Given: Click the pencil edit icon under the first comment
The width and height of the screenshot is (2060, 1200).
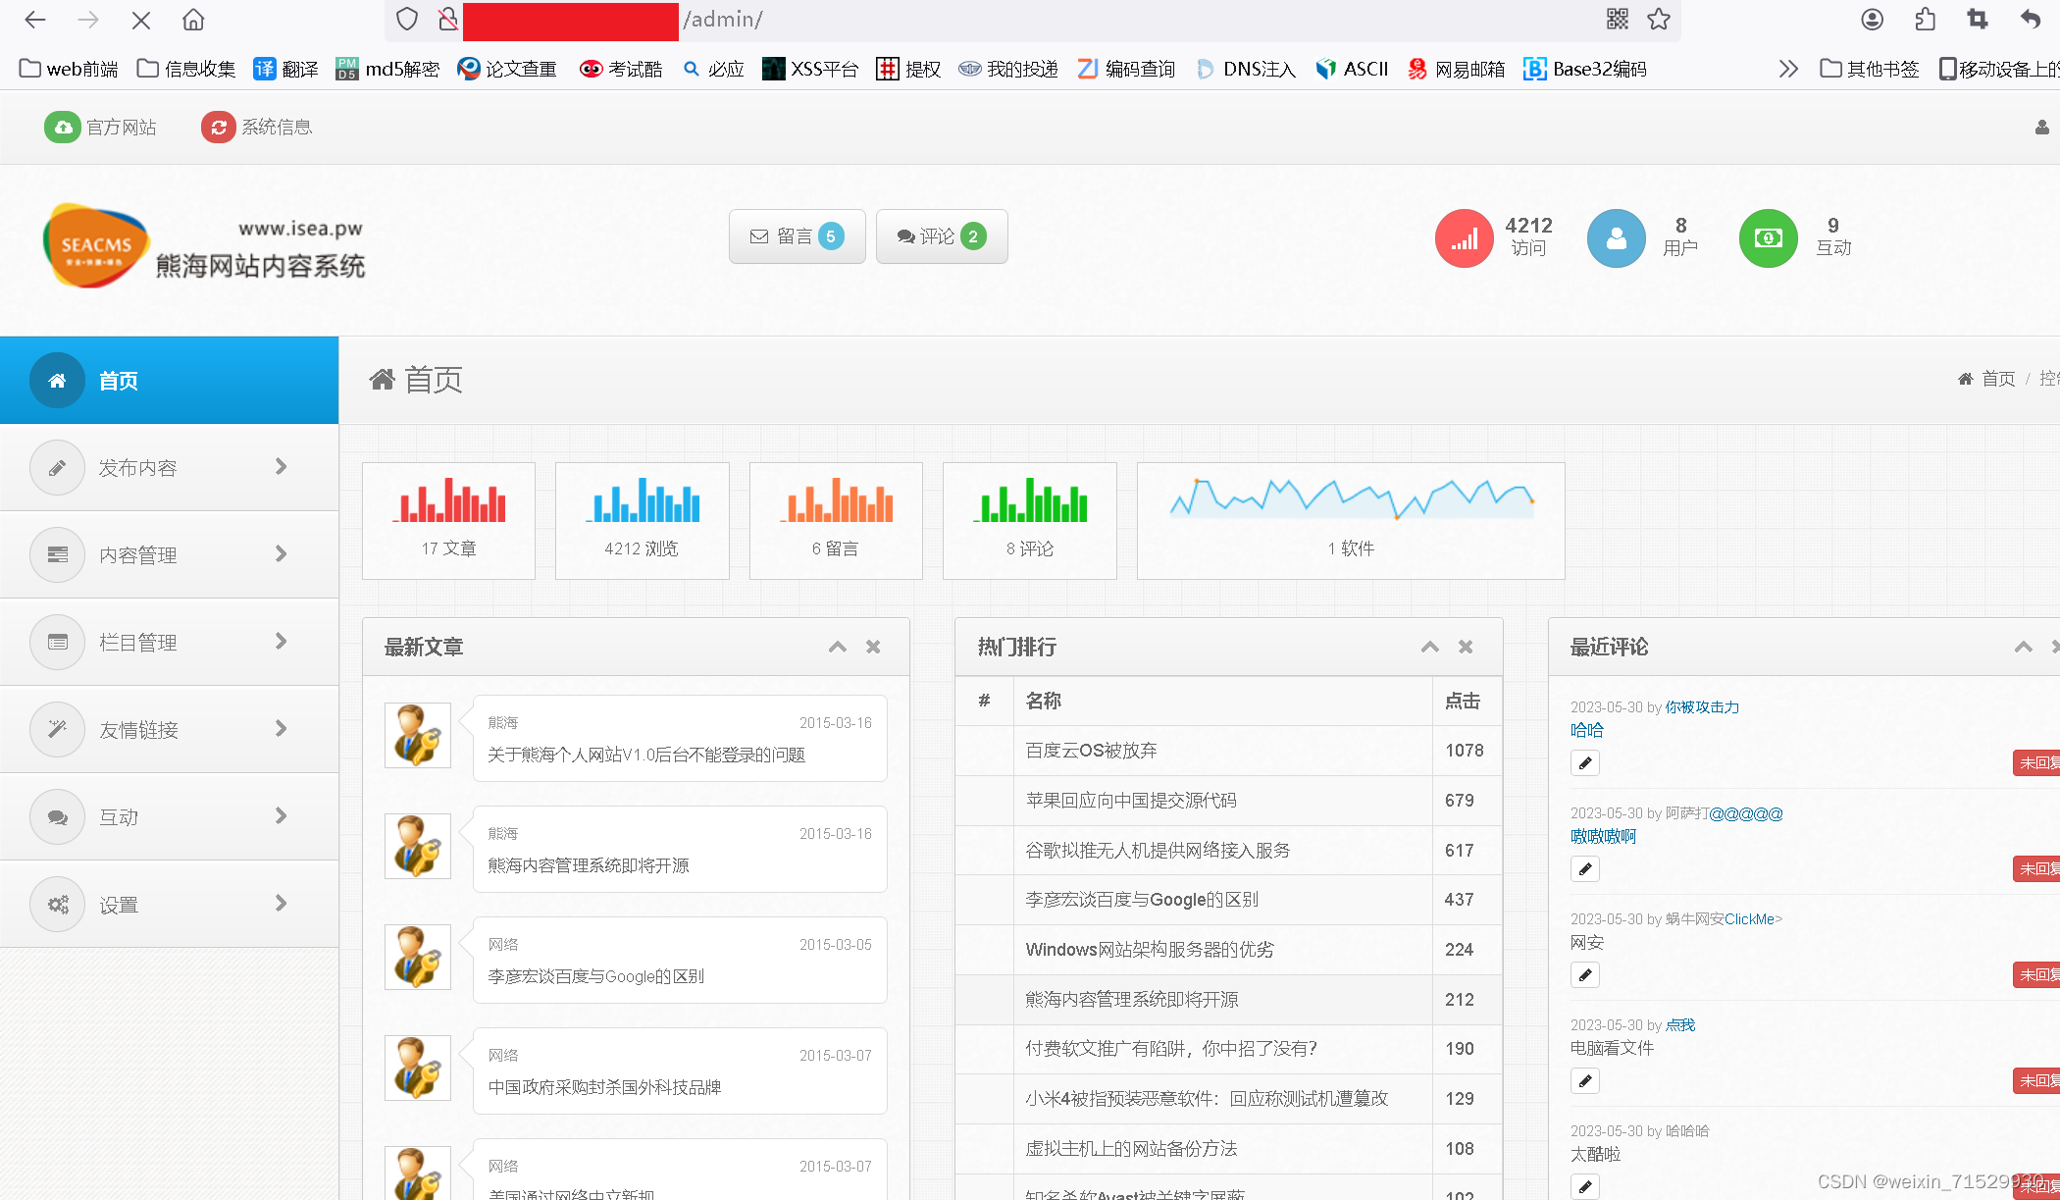Looking at the screenshot, I should pos(1584,762).
